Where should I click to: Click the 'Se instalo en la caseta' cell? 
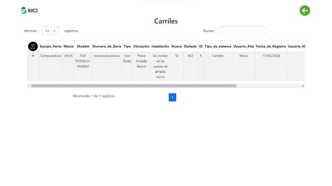pyautogui.click(x=160, y=66)
